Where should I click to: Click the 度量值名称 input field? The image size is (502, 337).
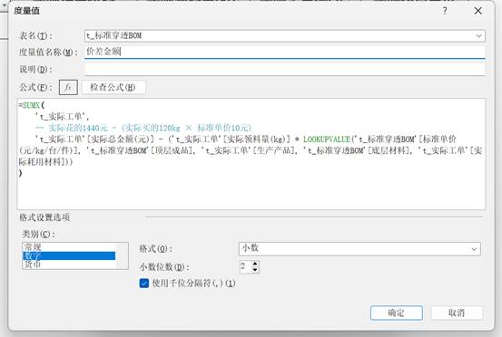click(x=285, y=52)
